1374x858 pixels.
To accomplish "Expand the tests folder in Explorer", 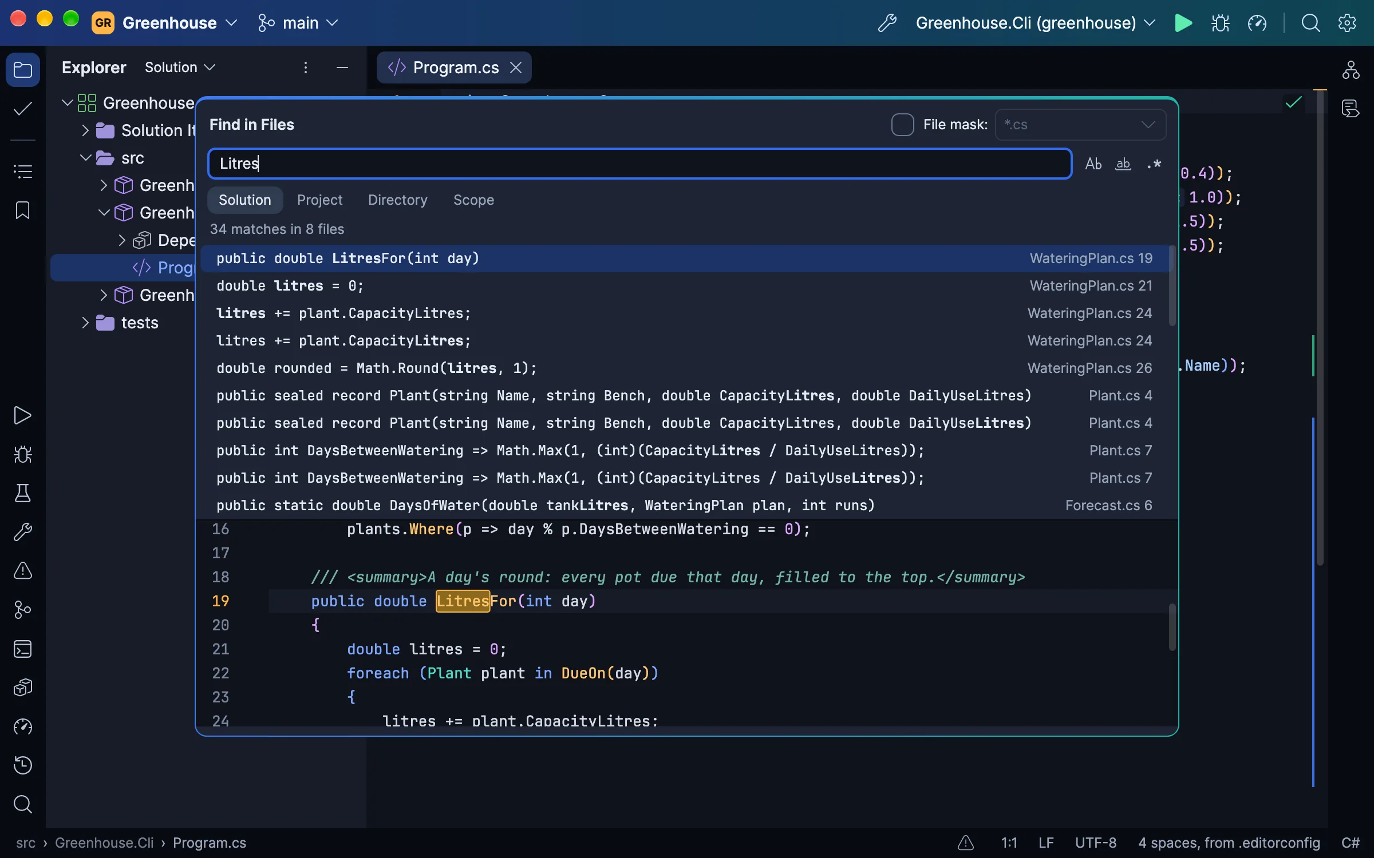I will tap(85, 323).
